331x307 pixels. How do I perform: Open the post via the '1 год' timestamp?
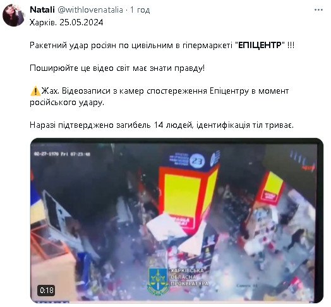pyautogui.click(x=140, y=9)
